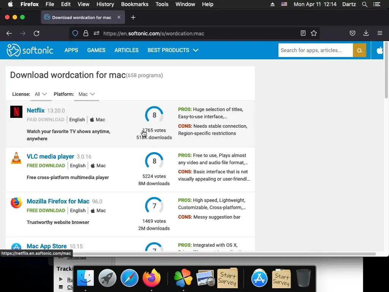Click the Netflix rating score circle
Image resolution: width=389 pixels, height=292 pixels.
pyautogui.click(x=154, y=115)
